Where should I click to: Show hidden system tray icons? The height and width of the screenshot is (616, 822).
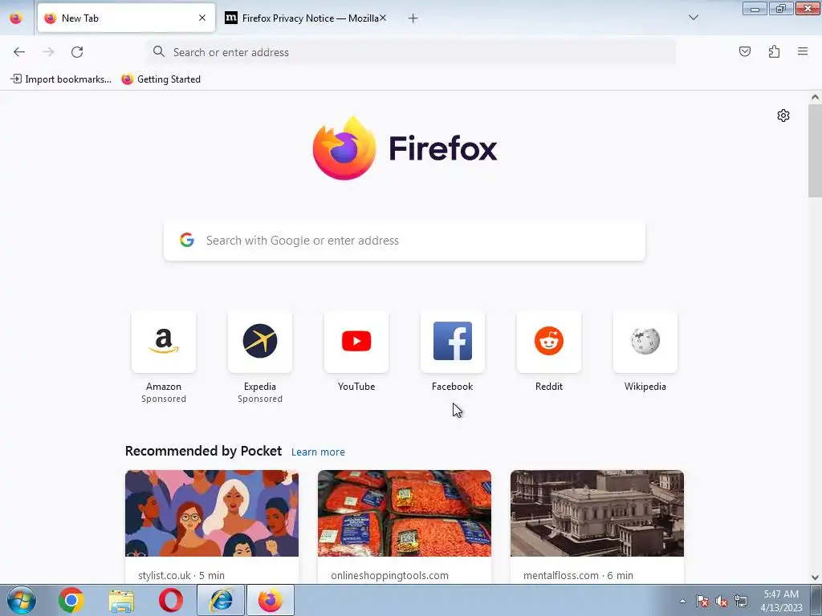coord(682,601)
